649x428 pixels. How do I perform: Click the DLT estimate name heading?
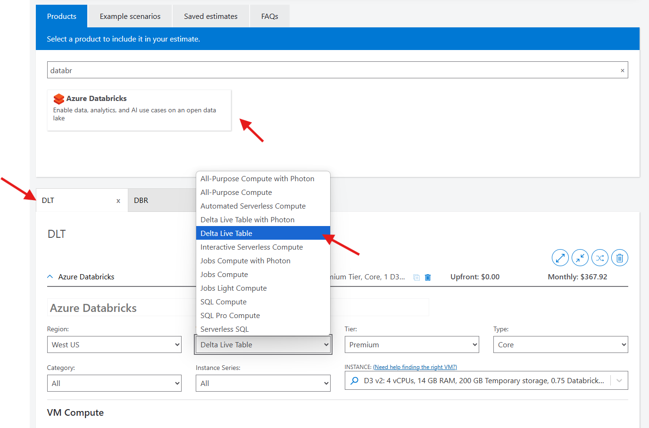[57, 234]
